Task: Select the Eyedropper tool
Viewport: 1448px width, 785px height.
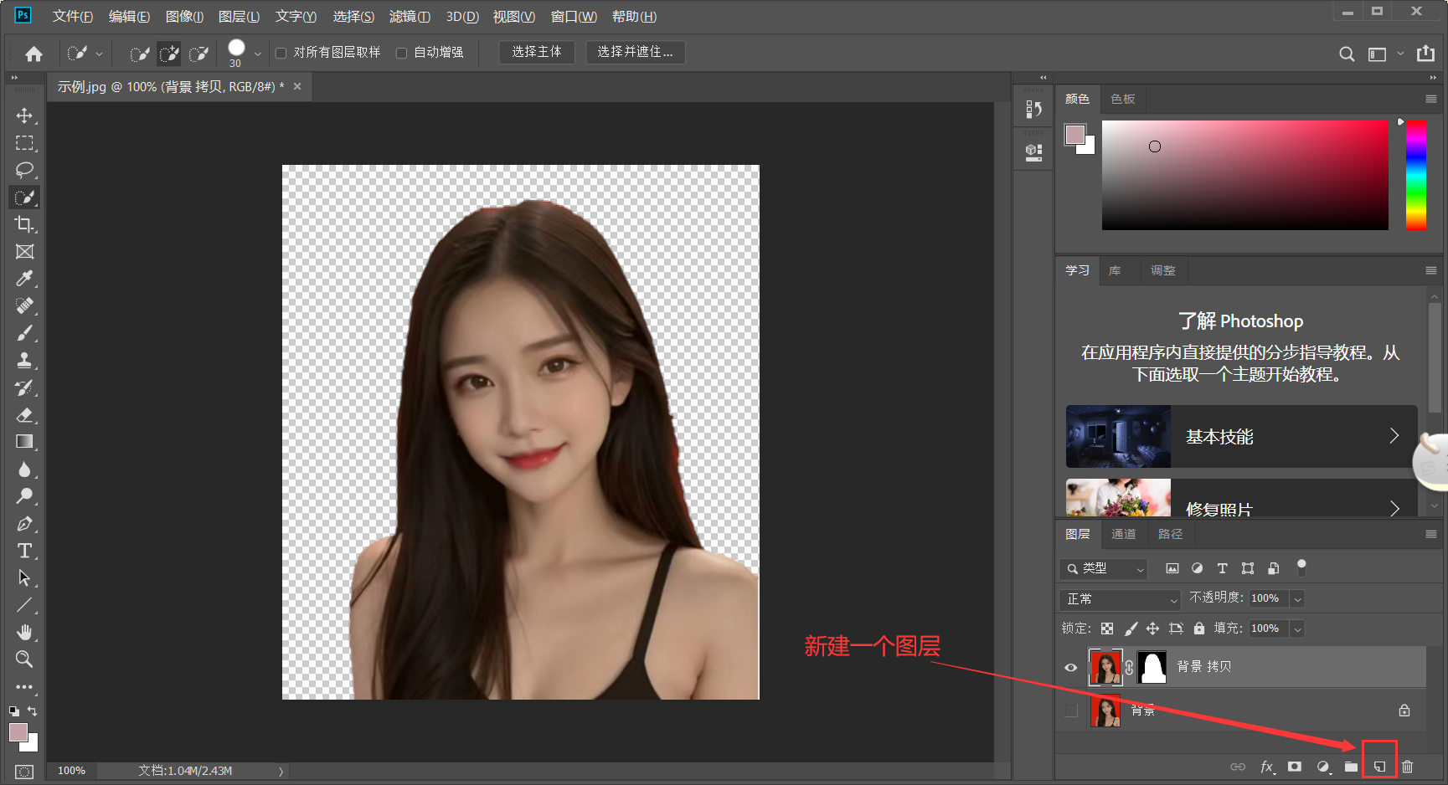Action: pos(24,279)
